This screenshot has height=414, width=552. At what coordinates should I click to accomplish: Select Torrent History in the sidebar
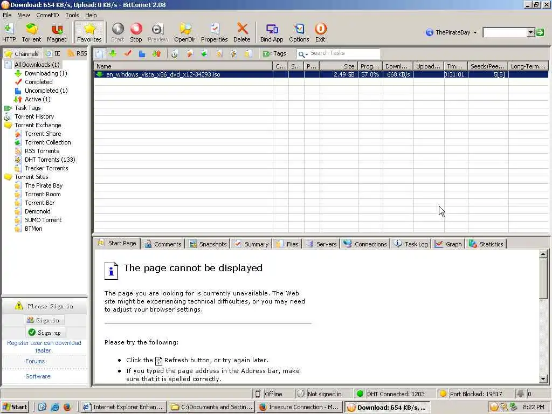(34, 116)
